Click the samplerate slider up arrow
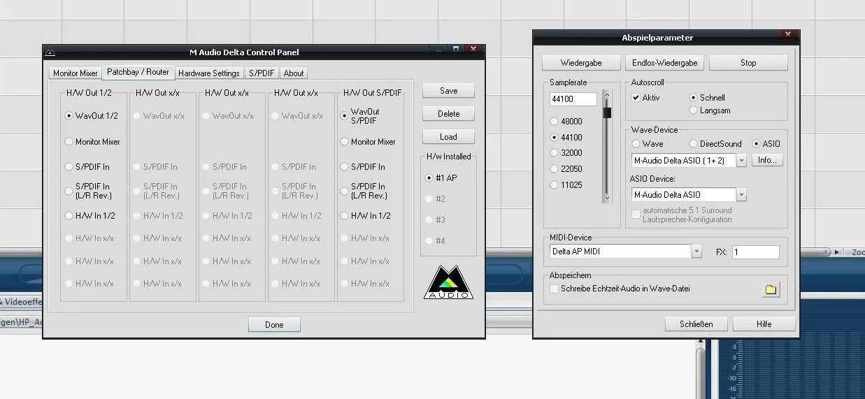The height and width of the screenshot is (399, 865). pos(607,94)
